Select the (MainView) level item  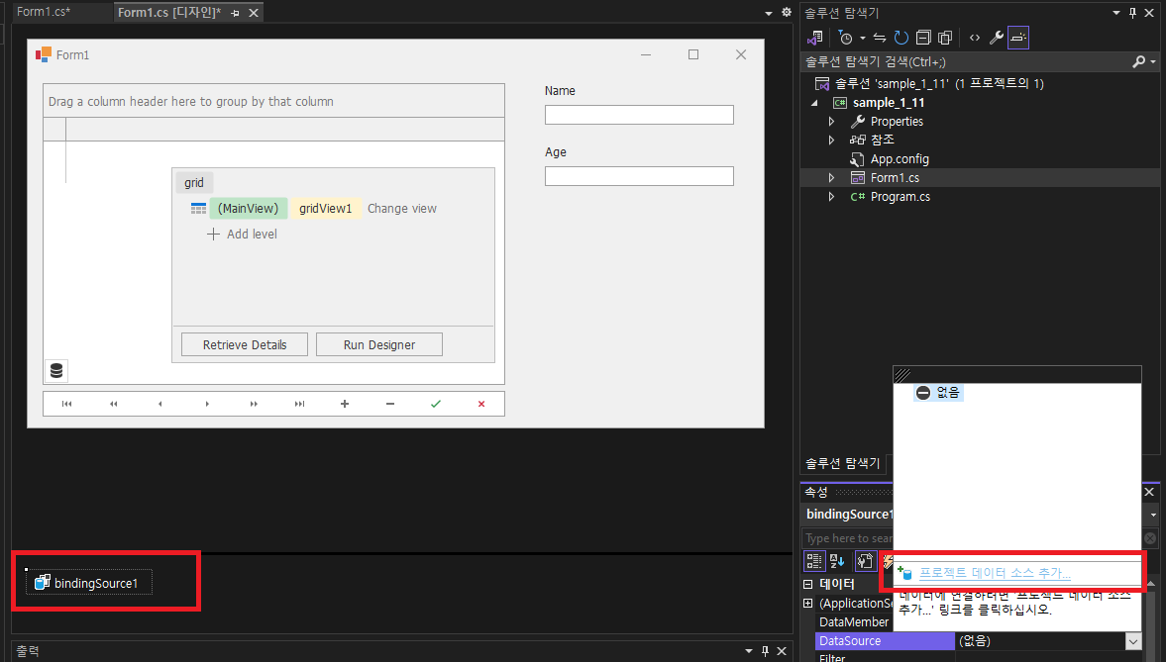pos(248,209)
